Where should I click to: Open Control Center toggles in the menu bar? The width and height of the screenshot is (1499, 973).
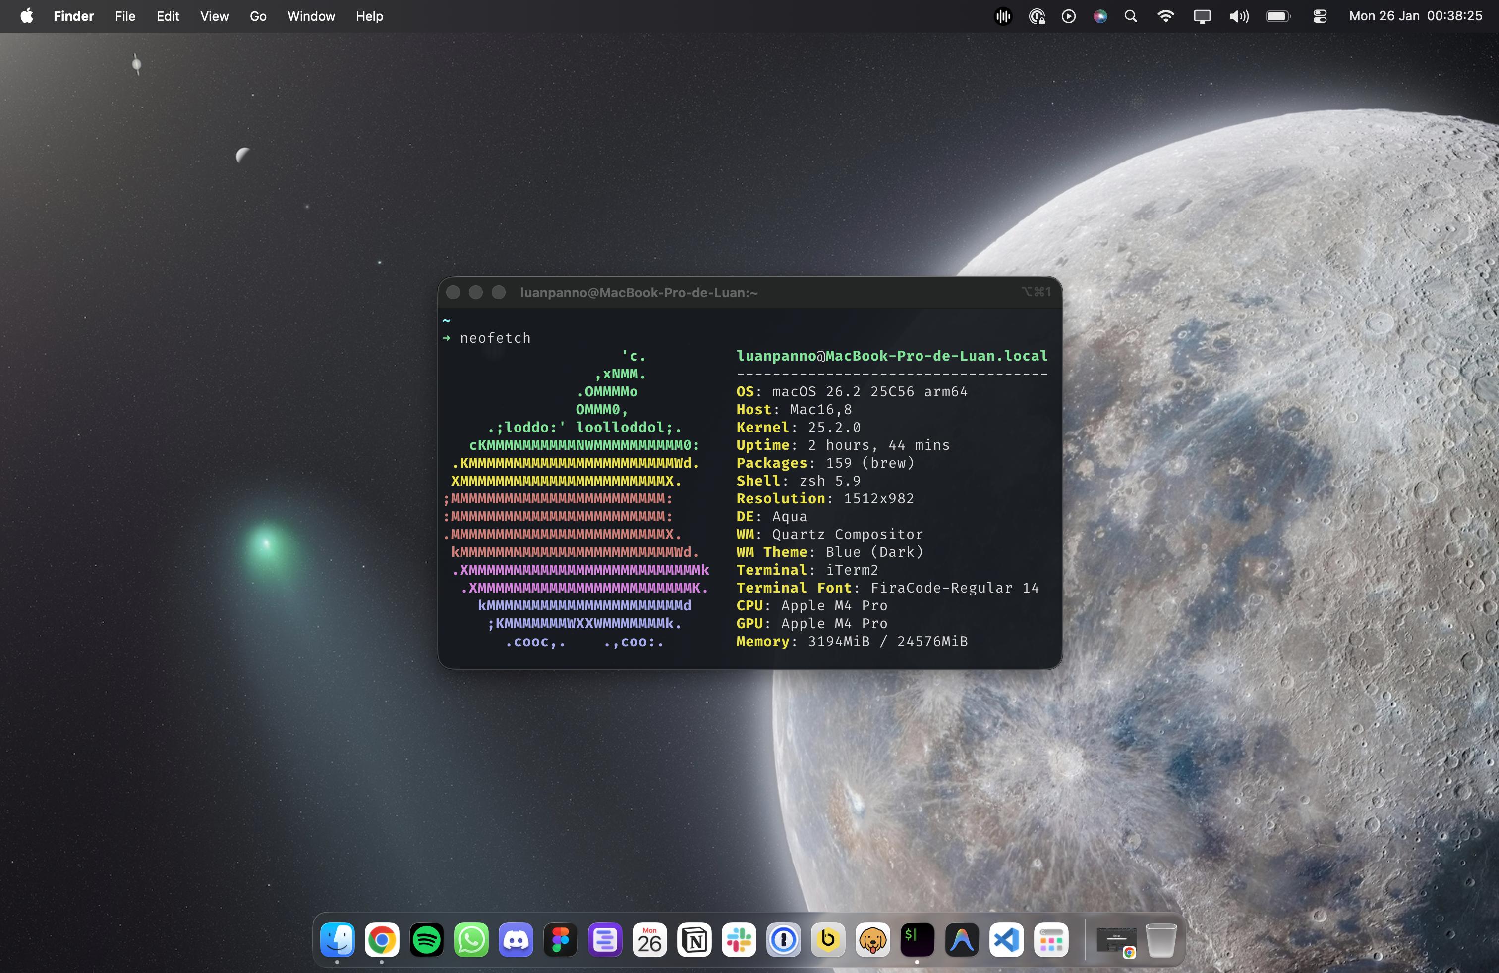(1320, 16)
